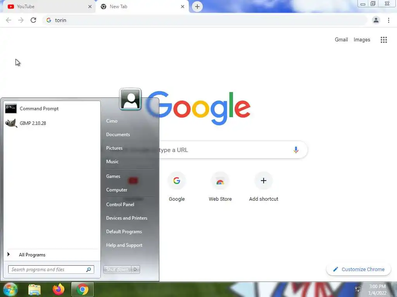
Task: Open a new tab with plus button
Action: pyautogui.click(x=197, y=7)
